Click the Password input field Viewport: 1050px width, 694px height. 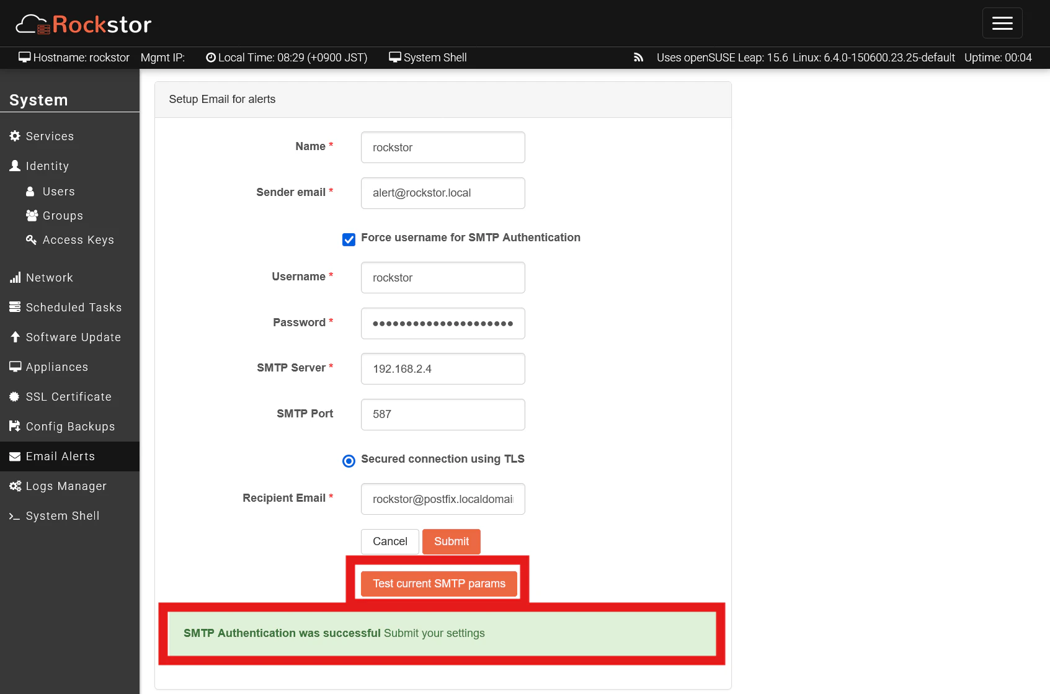click(443, 323)
